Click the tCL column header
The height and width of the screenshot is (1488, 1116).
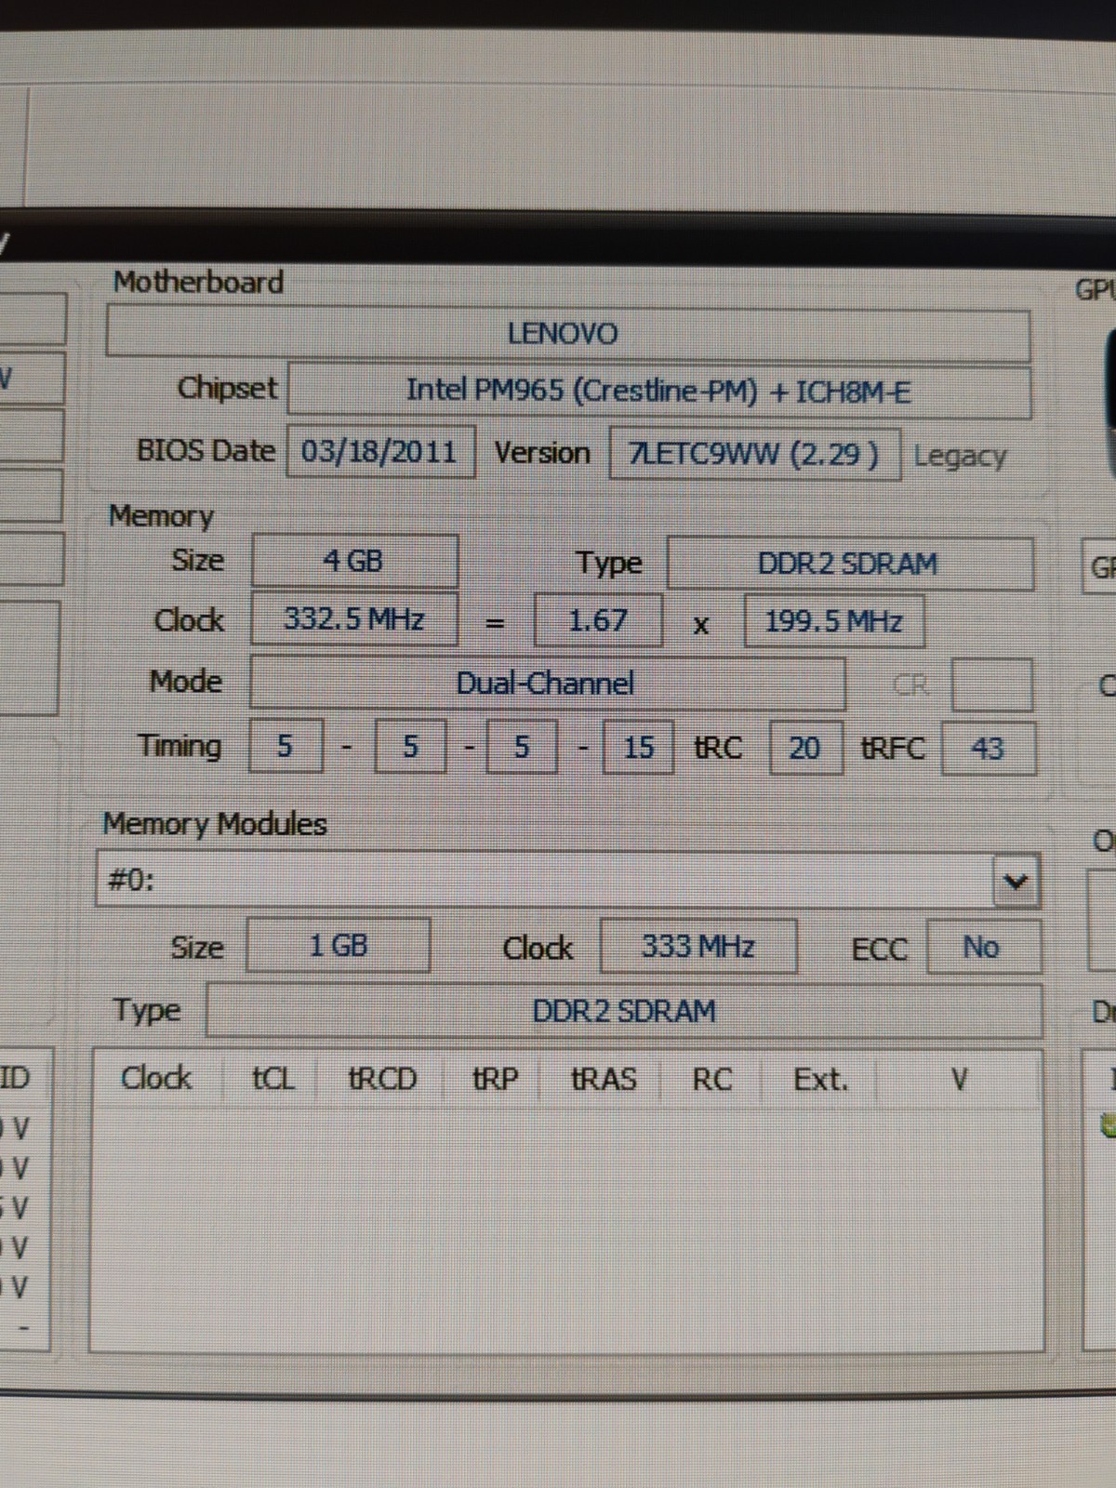pyautogui.click(x=272, y=1079)
